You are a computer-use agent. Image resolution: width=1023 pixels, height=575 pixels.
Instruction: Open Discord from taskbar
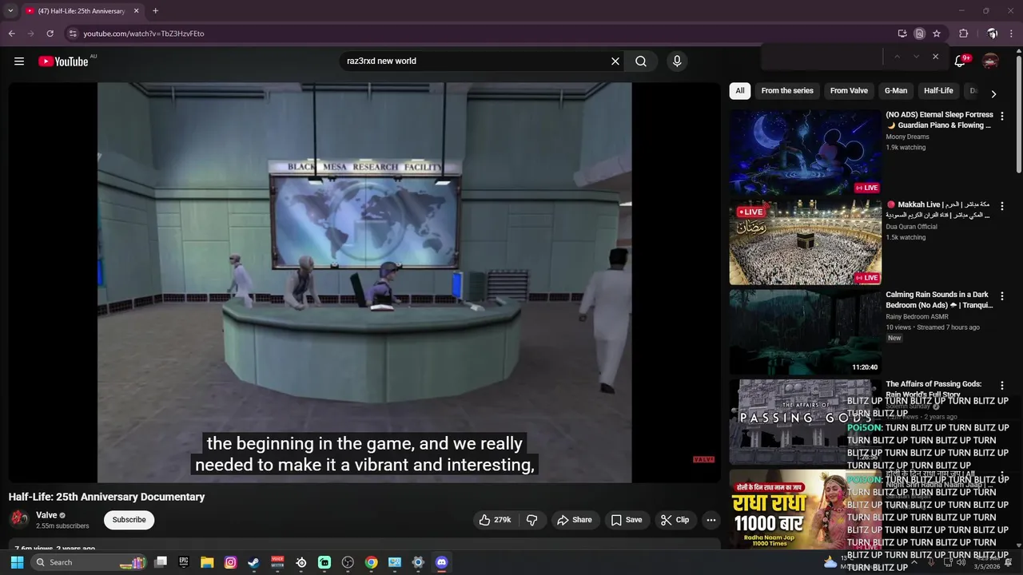(441, 562)
